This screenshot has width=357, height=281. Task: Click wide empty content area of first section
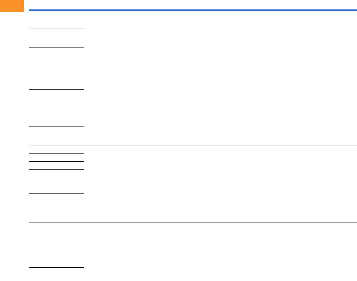pyautogui.click(x=220, y=38)
